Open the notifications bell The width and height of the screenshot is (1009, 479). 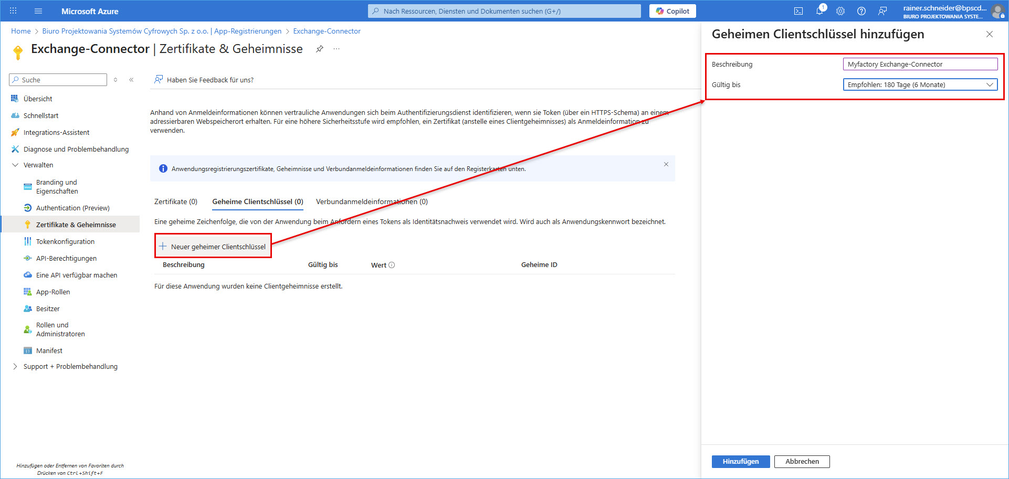point(819,10)
